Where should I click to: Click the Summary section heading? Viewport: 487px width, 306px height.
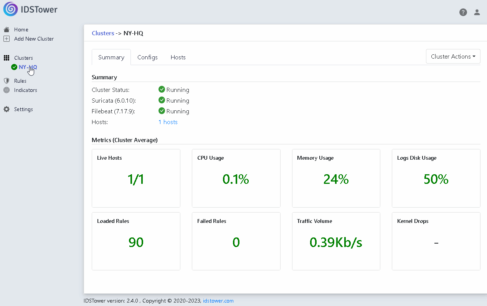pyautogui.click(x=104, y=77)
